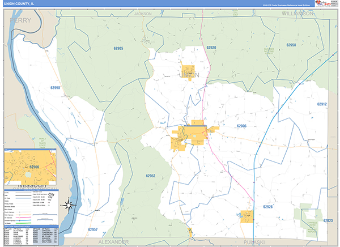Open the inset map labeled 62906

click(30, 167)
